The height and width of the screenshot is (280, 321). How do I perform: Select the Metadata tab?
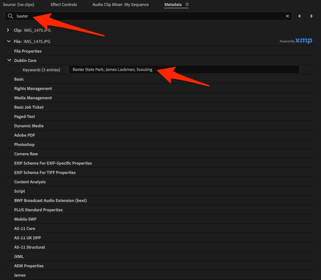coord(173,4)
